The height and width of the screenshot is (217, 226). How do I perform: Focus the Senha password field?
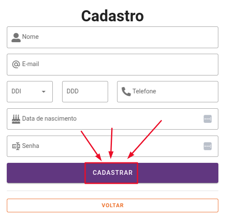(x=112, y=146)
